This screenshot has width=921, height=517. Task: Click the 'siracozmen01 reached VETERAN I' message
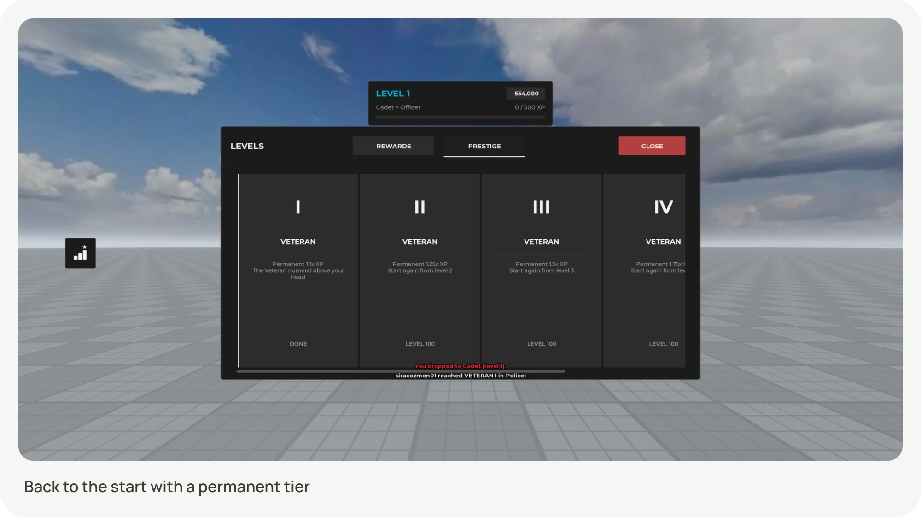(x=460, y=376)
